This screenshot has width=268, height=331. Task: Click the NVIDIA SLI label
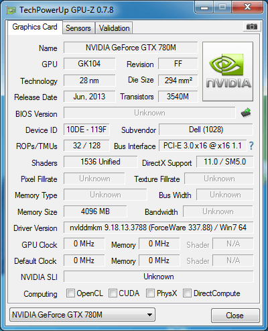click(39, 277)
